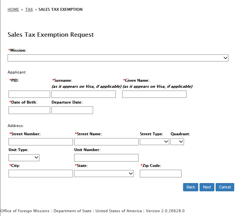
Task: Open the Street Type dropdown
Action: pyautogui.click(x=154, y=142)
